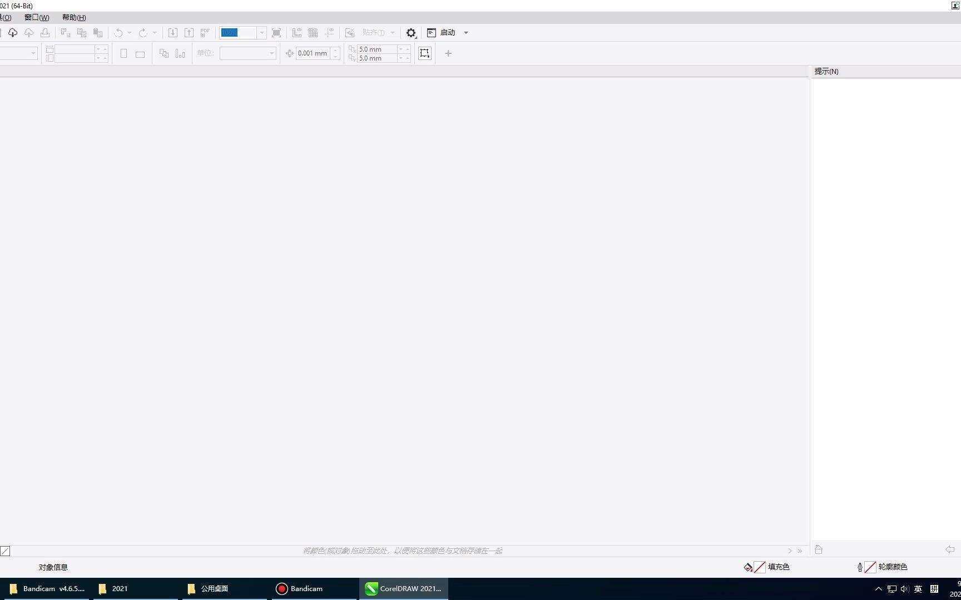Open the 窗口(W) menu
This screenshot has width=961, height=600.
click(x=37, y=17)
